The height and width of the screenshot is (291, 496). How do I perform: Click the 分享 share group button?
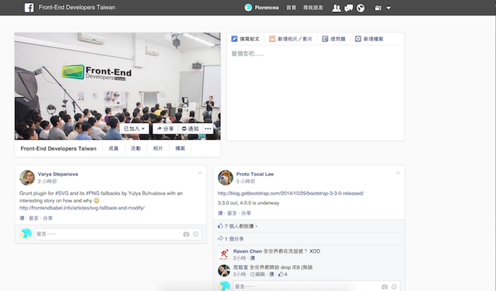pos(165,128)
